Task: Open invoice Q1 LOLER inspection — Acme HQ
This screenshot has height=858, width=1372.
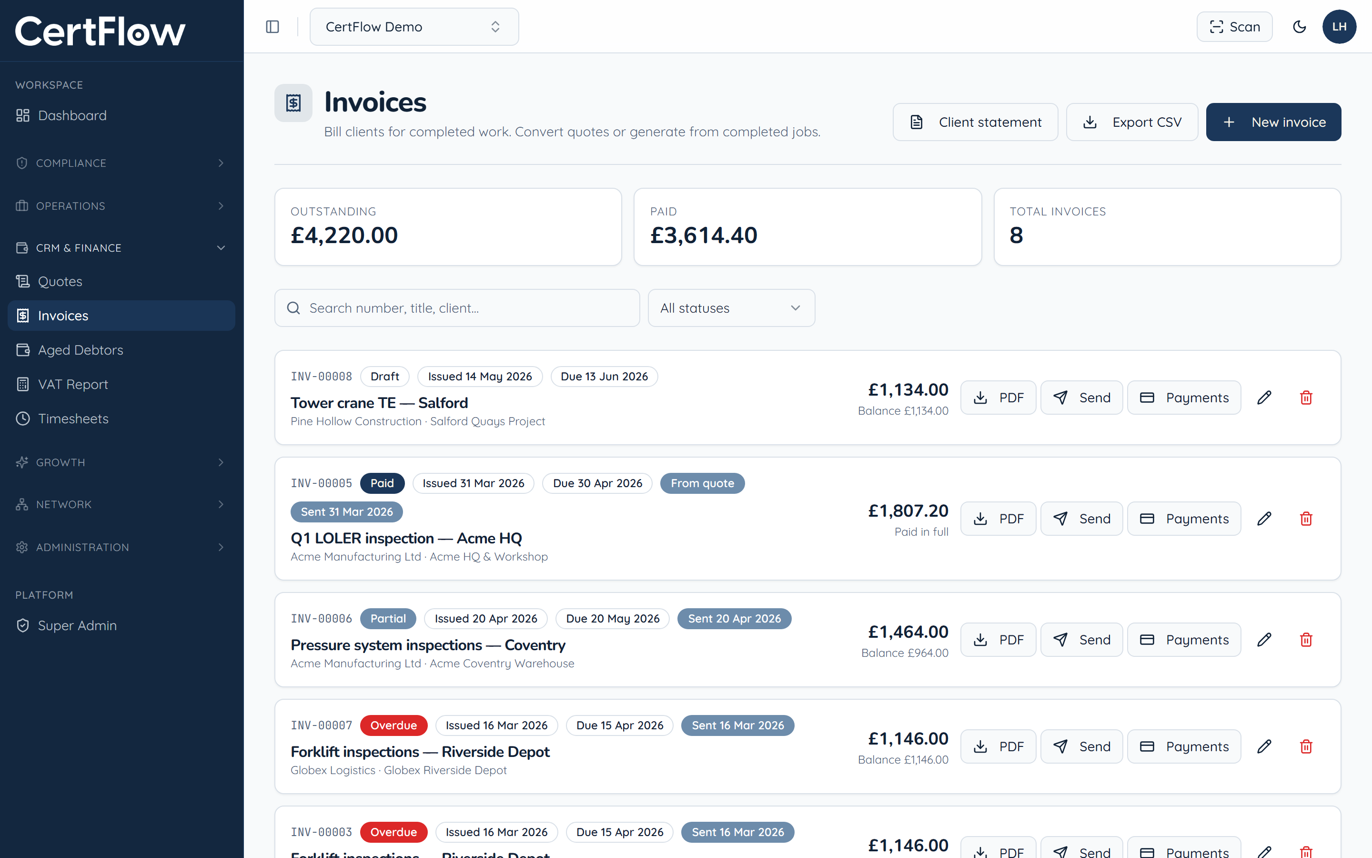Action: point(406,538)
